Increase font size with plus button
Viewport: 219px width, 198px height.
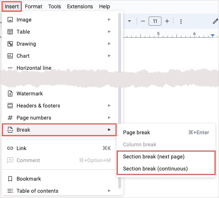pyautogui.click(x=167, y=21)
